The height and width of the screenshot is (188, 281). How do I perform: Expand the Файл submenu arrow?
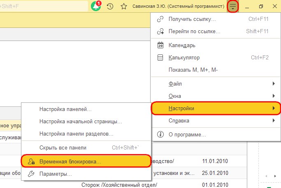274,84
